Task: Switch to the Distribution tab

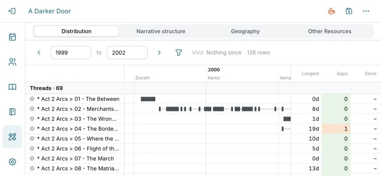Action: 76,31
